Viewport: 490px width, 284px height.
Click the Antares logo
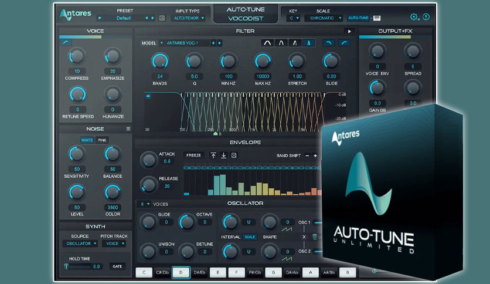[76, 15]
